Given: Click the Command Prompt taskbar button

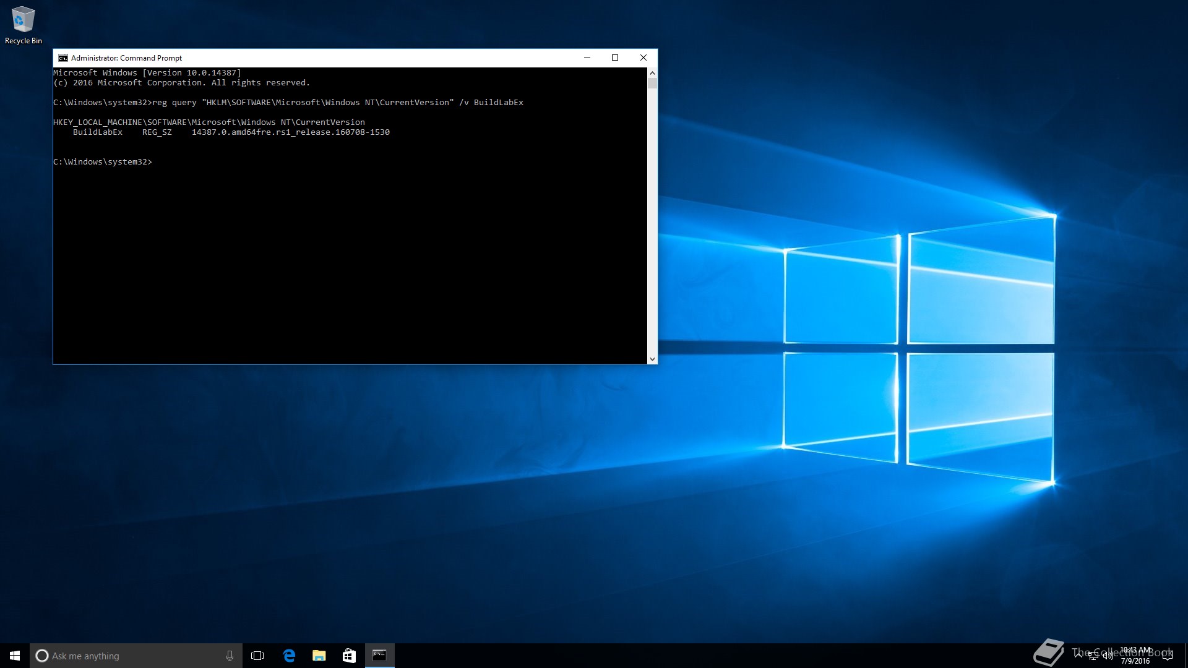Looking at the screenshot, I should point(379,656).
